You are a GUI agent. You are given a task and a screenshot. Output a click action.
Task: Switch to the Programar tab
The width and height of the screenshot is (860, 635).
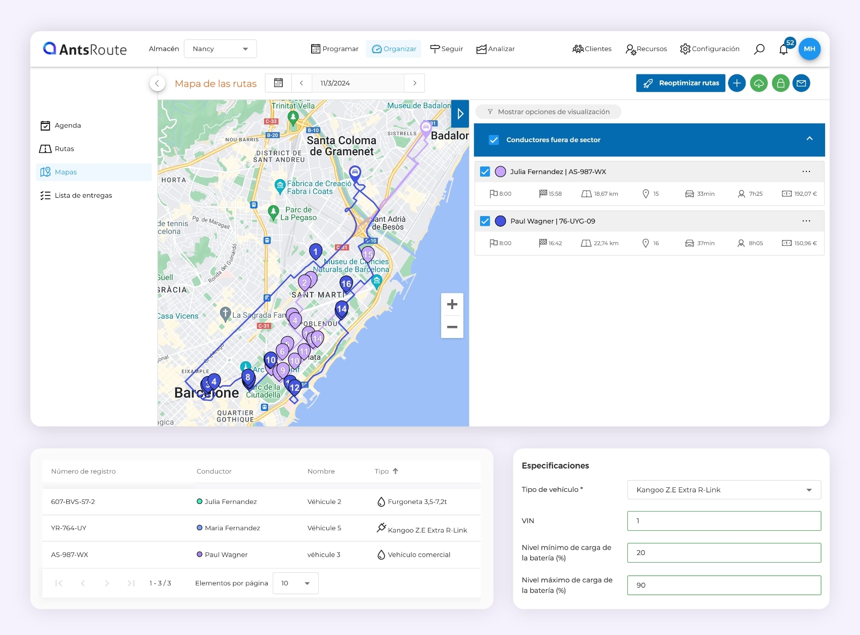334,49
